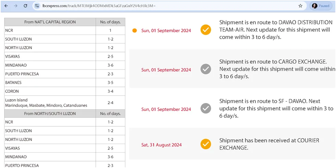Click NCR row under North/South Luzon
336x168 pixels.
click(x=65, y=122)
